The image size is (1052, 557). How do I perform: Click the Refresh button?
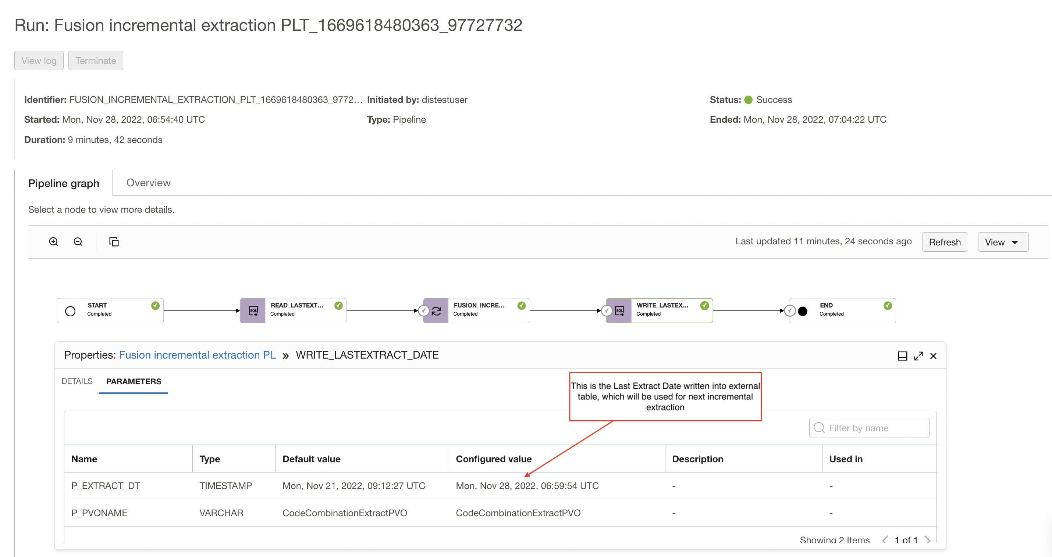(x=945, y=241)
